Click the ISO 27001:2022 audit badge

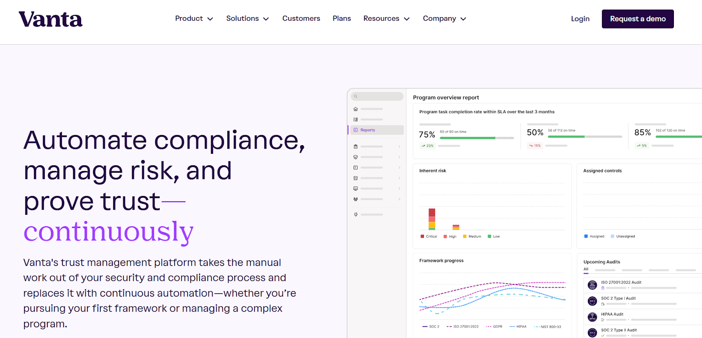pyautogui.click(x=592, y=285)
